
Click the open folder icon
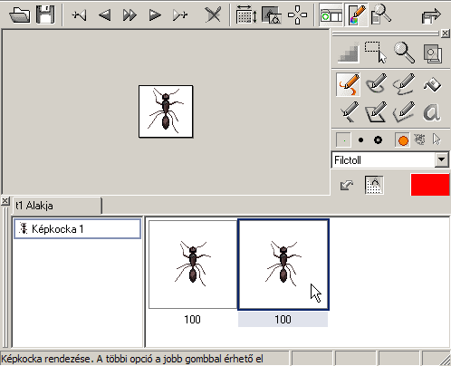(x=20, y=14)
